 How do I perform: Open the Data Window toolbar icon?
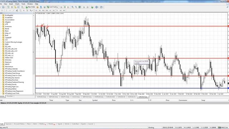pyautogui.click(x=12, y=7)
